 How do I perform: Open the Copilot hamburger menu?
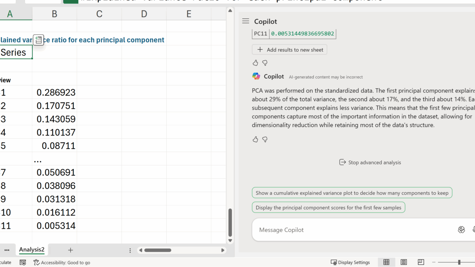point(246,21)
